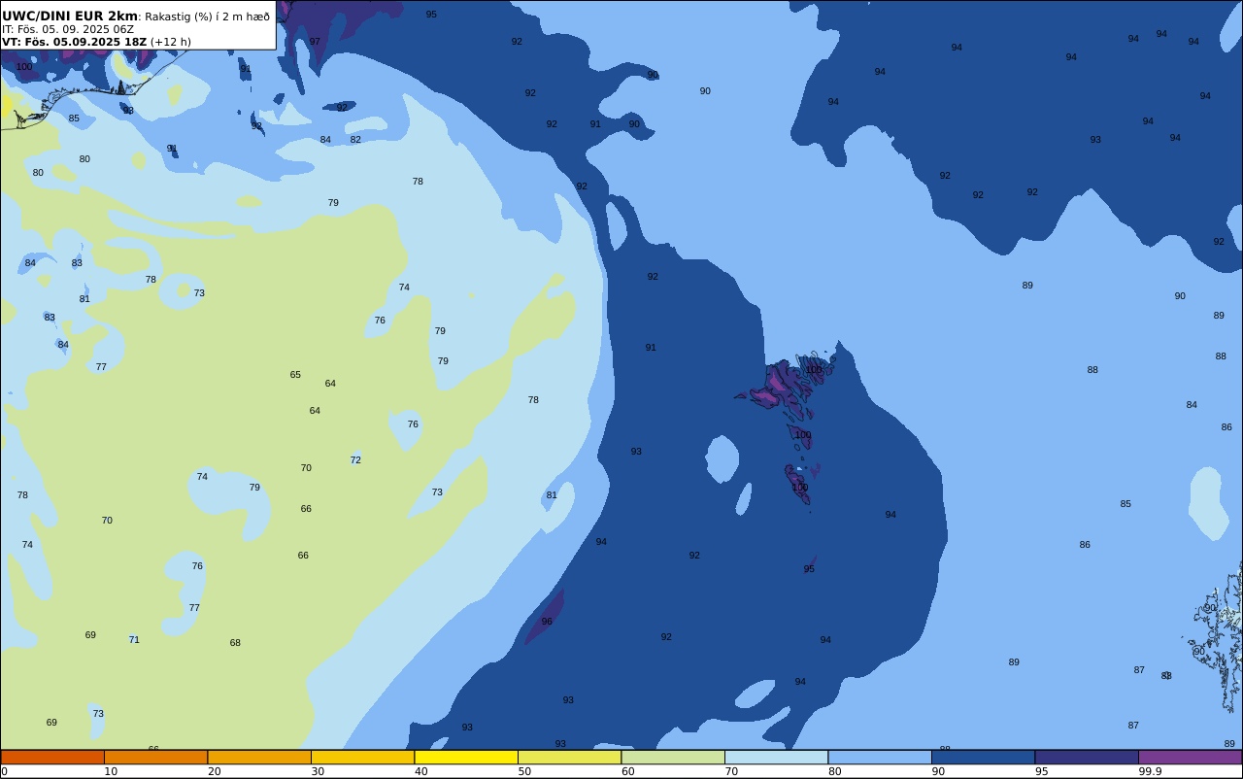This screenshot has width=1243, height=779.
Task: Select the pale blue 70–80 legend swatch
Action: click(x=777, y=757)
